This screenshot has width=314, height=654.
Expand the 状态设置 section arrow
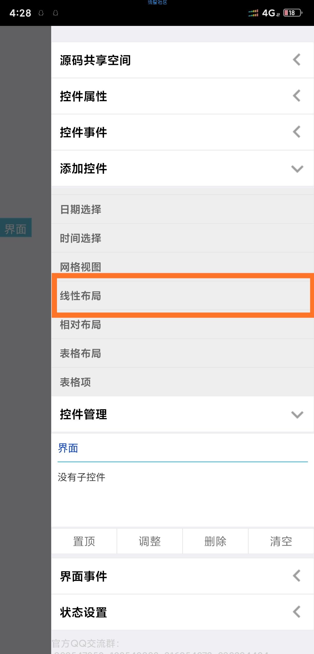[297, 612]
